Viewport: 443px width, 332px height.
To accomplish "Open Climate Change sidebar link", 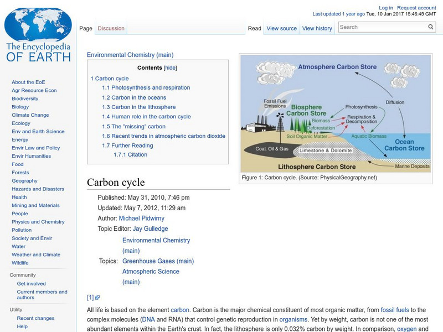I will click(x=30, y=115).
